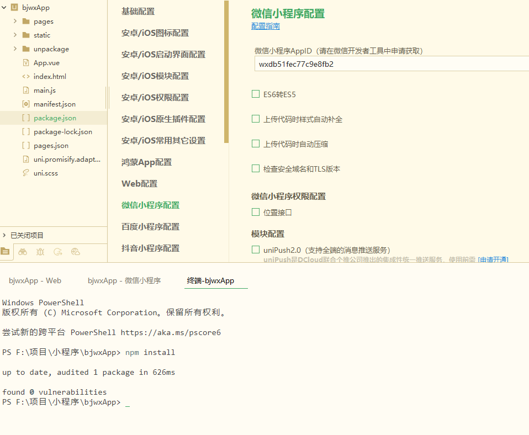Open 安卓/iOS原生插件配置 section

pos(163,119)
